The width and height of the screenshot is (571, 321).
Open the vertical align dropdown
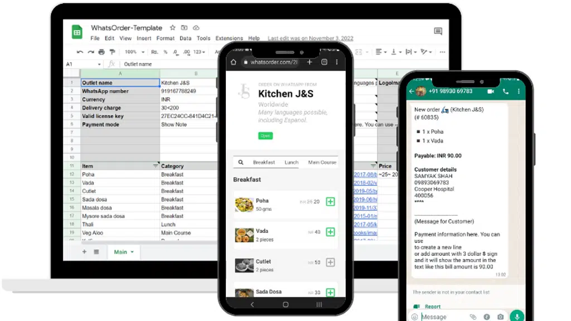(396, 52)
